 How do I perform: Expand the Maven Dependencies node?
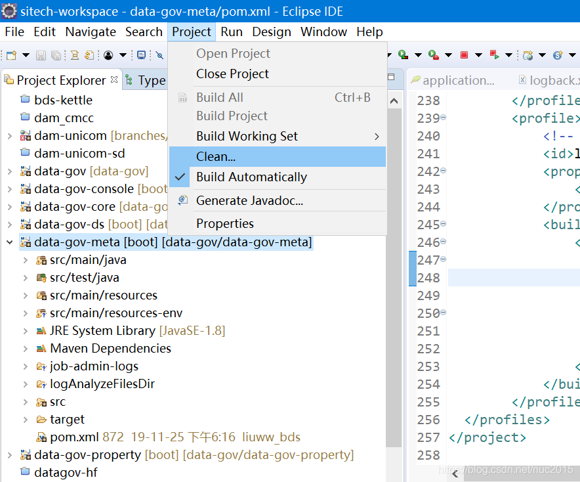pyautogui.click(x=25, y=349)
